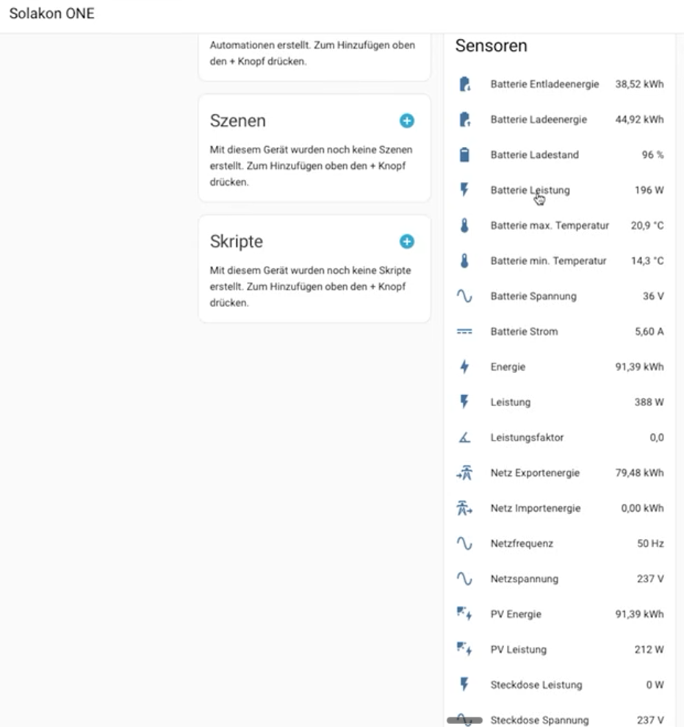Screen dimensions: 684x727
Task: Click the Steckdose Leistung lightning icon
Action: [464, 684]
